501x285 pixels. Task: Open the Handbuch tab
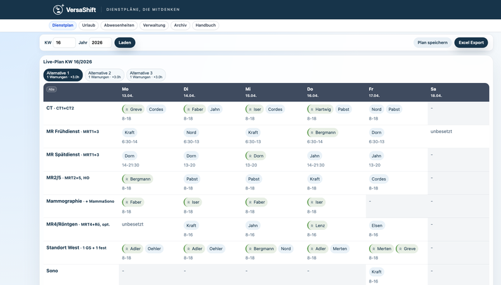click(x=205, y=25)
